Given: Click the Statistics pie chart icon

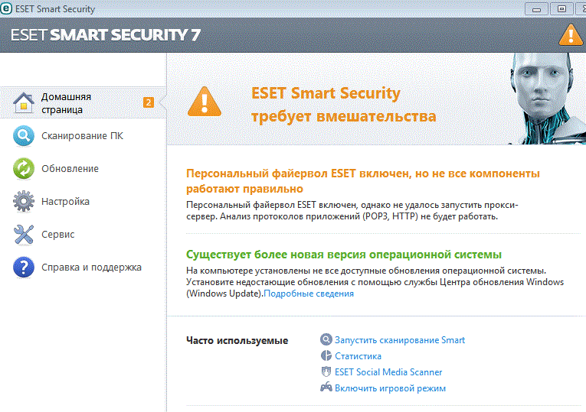Looking at the screenshot, I should [x=326, y=356].
